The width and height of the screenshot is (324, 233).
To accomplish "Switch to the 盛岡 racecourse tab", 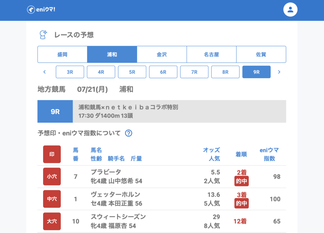I will click(x=62, y=54).
